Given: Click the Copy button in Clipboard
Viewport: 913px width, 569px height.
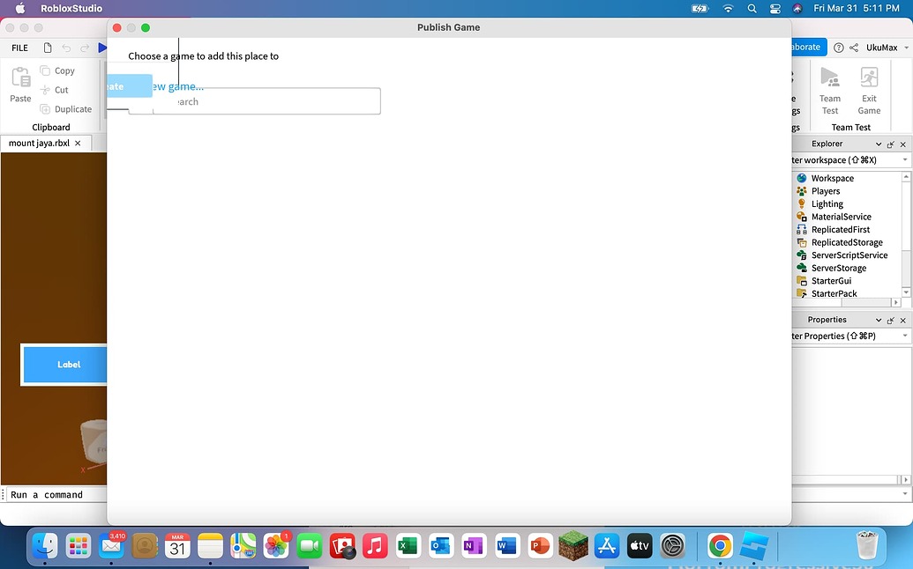Looking at the screenshot, I should click(x=57, y=70).
